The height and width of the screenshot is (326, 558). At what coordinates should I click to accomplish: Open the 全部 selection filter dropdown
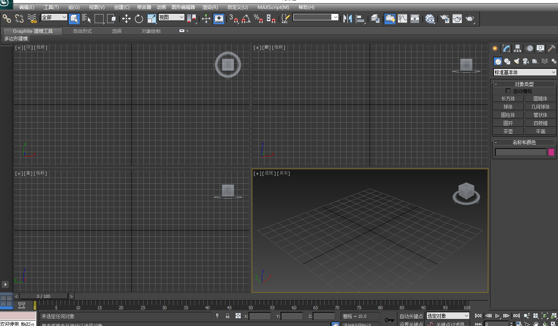tap(54, 17)
